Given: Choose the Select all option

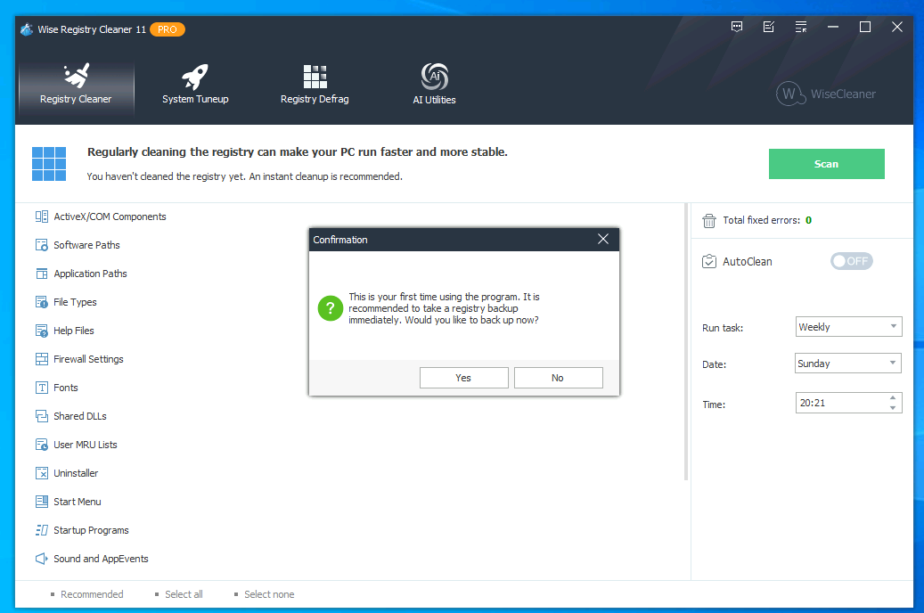Looking at the screenshot, I should [184, 594].
